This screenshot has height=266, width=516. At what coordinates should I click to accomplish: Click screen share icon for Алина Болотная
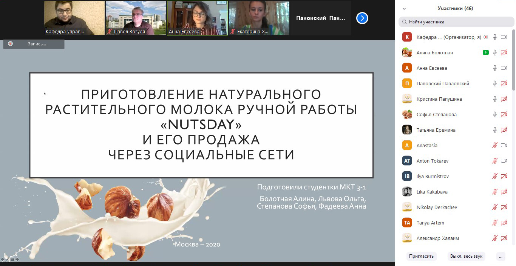(486, 52)
